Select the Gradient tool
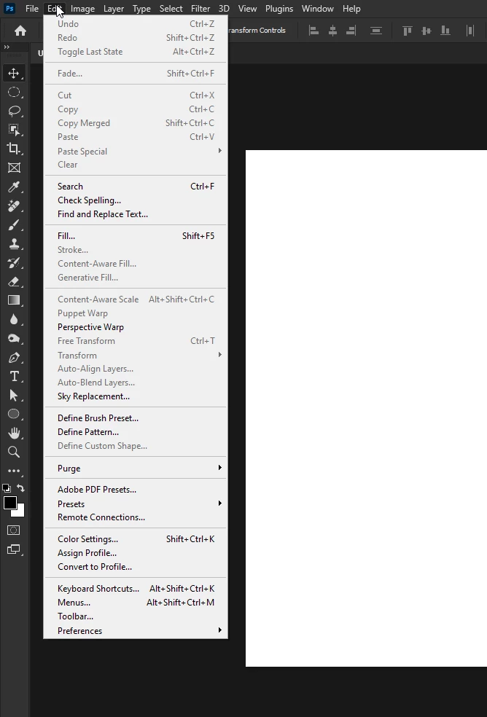 [x=14, y=300]
